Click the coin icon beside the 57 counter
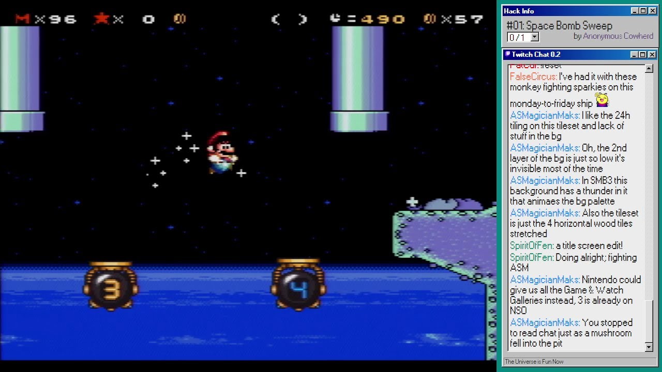The width and height of the screenshot is (662, 372). click(429, 19)
